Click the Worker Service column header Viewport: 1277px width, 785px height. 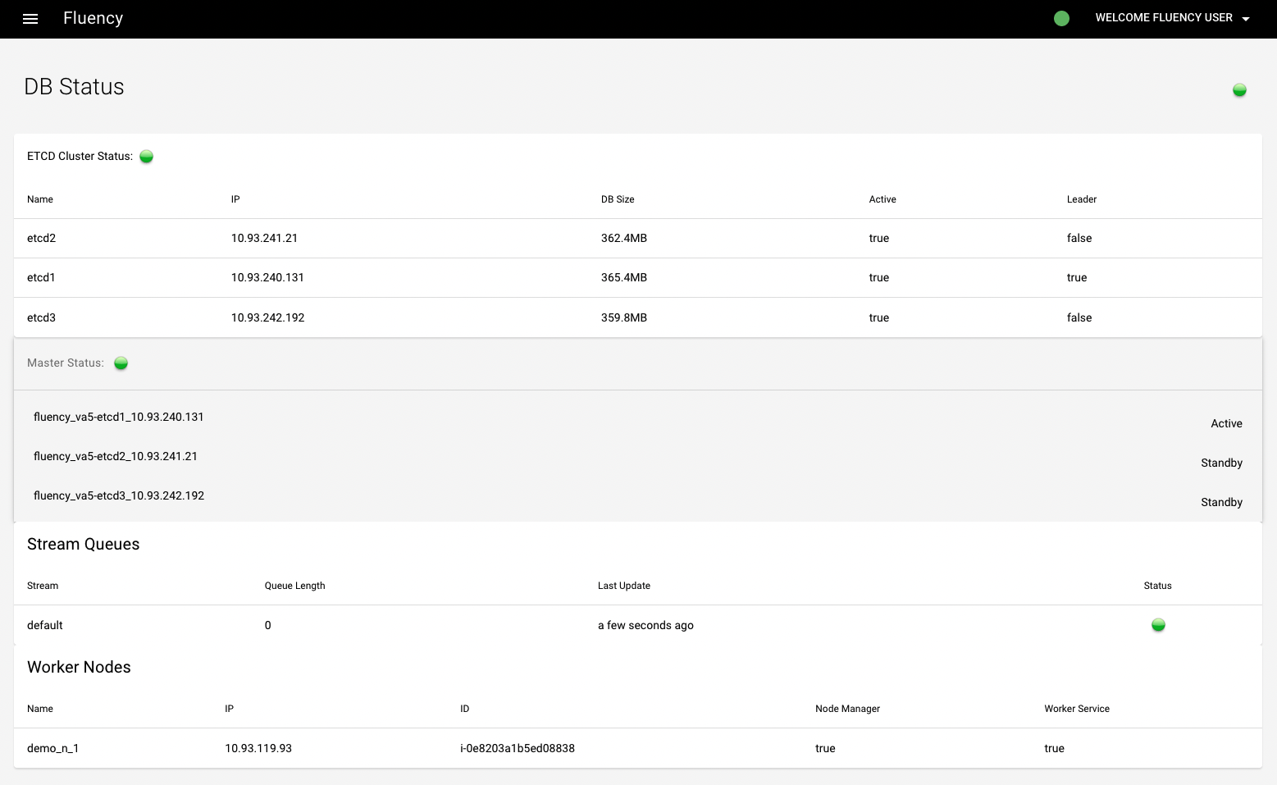coord(1077,709)
